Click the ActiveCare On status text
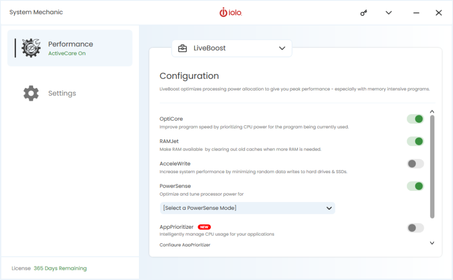The height and width of the screenshot is (280, 453). 67,53
